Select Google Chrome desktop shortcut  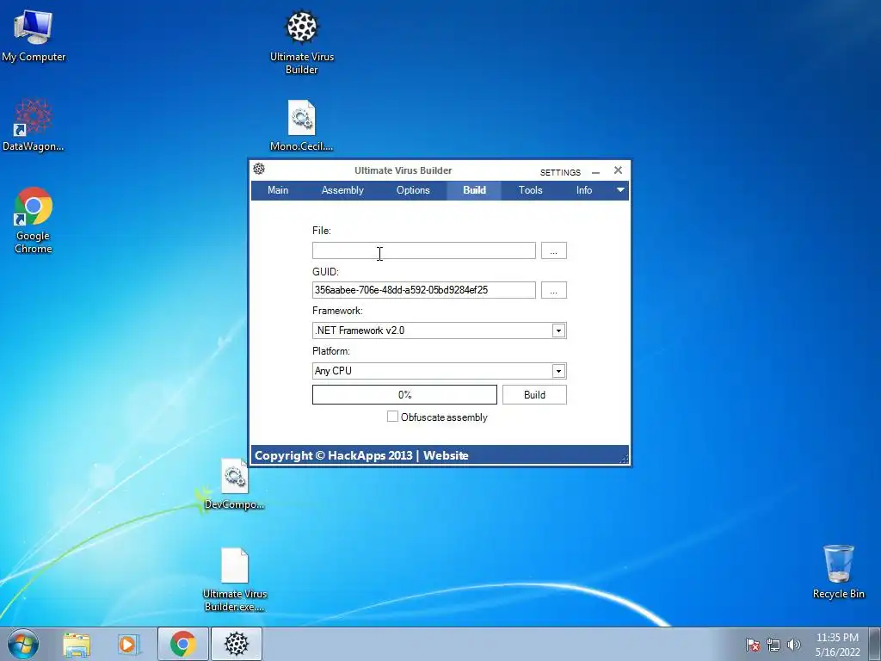[34, 219]
